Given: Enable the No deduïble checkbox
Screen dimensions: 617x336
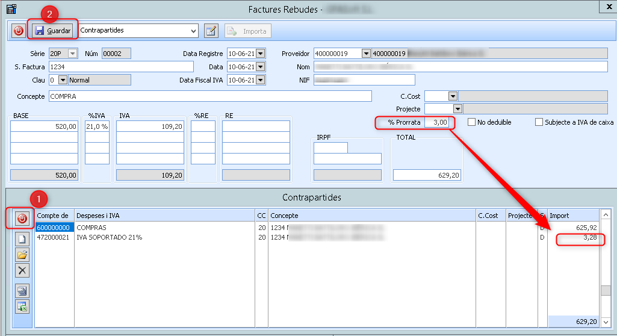Looking at the screenshot, I should click(x=472, y=122).
